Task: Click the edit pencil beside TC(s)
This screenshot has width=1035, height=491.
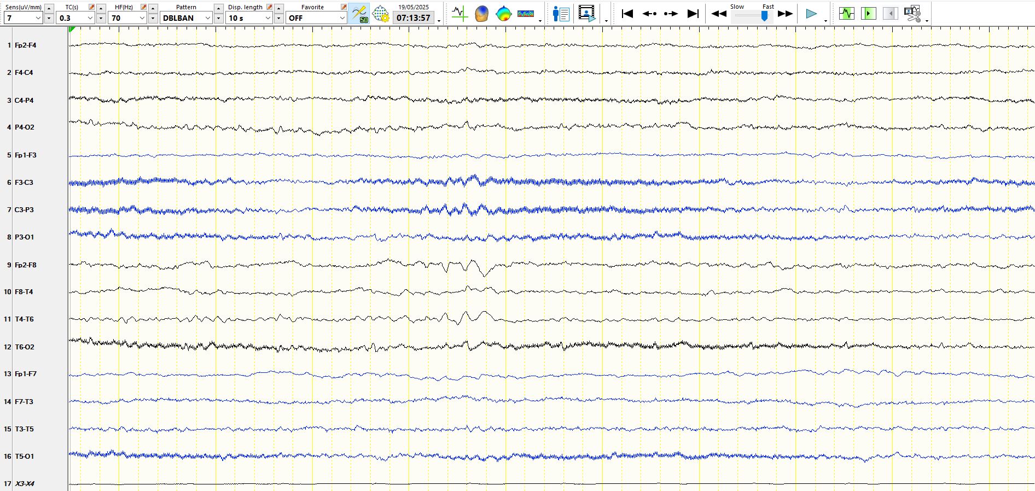Action: 91,7
